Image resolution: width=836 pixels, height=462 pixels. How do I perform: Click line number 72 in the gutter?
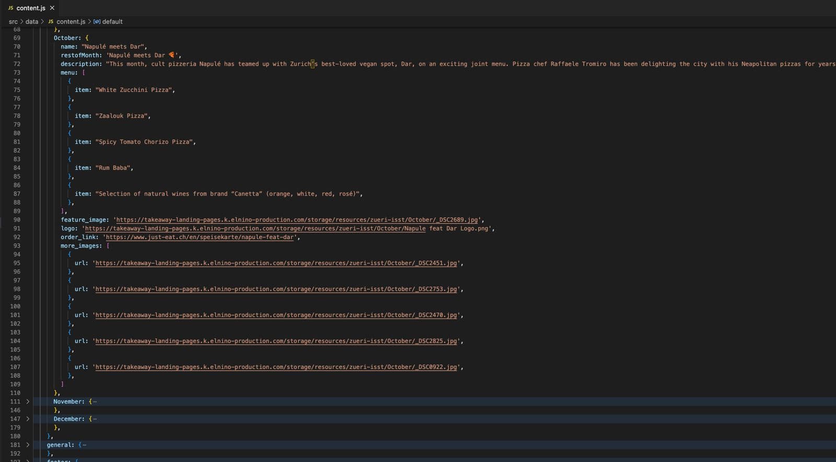pos(17,64)
